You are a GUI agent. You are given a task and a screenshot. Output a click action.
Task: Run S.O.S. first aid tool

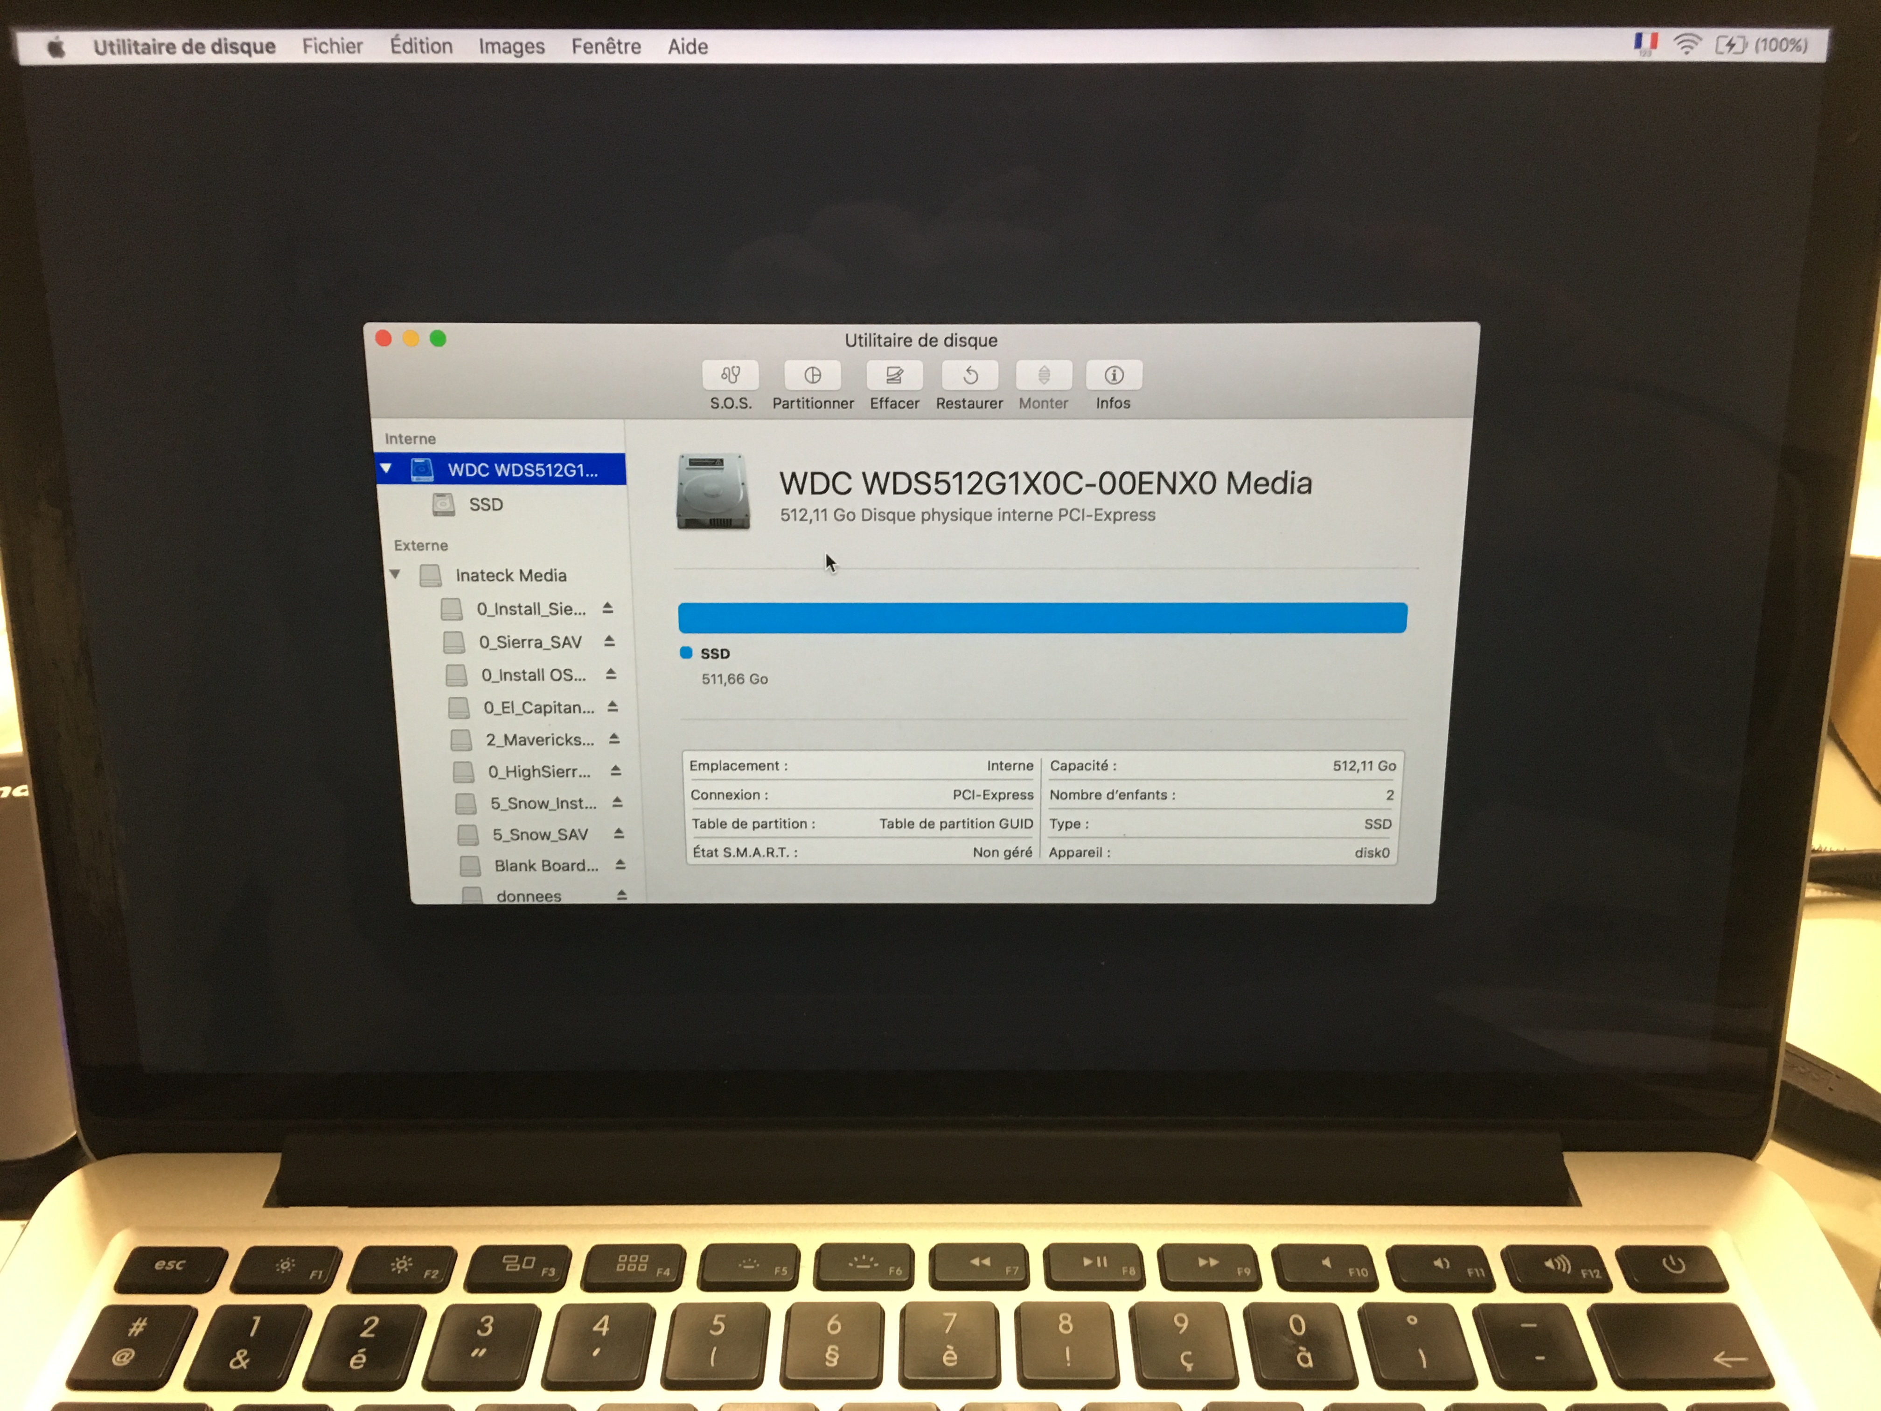point(731,375)
